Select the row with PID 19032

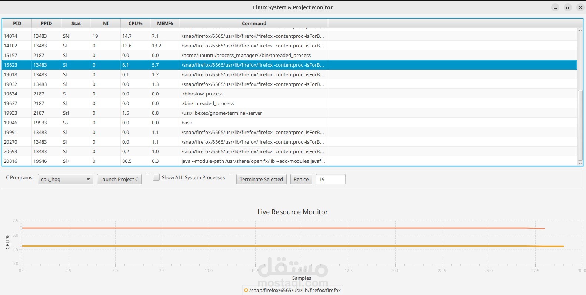coord(290,84)
